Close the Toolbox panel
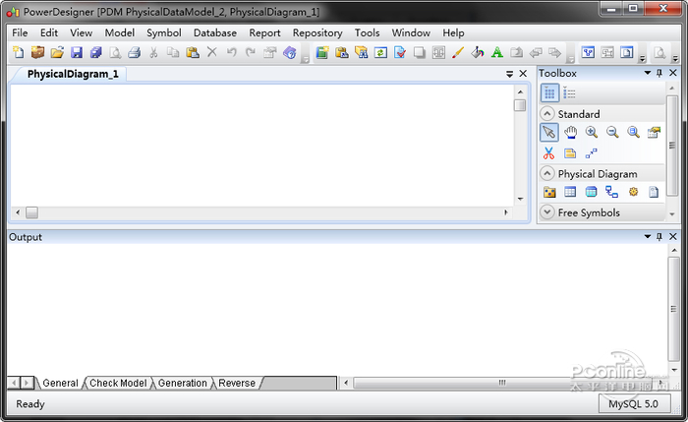688x422 pixels. coord(673,73)
